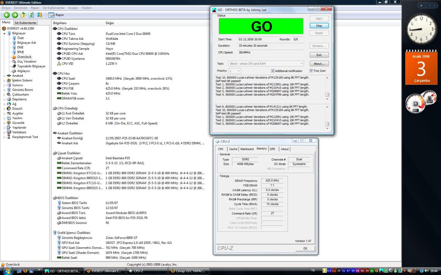Viewport: 441px width, 275px height.
Task: Click the scrollbar thumb in lower ORTHOS log
Action: tap(327, 124)
